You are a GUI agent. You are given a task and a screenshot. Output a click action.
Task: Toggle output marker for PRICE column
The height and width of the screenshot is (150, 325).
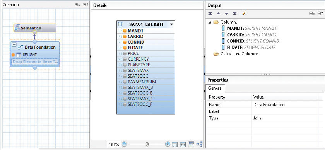[125, 53]
